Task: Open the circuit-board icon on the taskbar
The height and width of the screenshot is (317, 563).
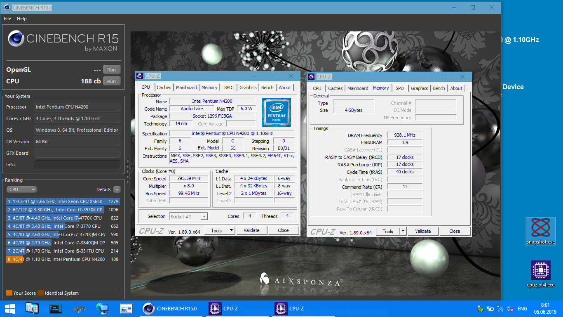Action: [x=32, y=308]
